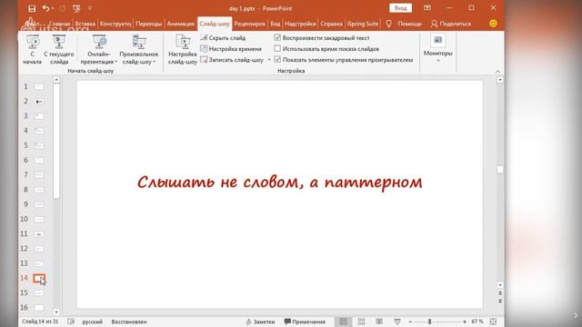
Task: Select slide 1 thumbnail
Action: point(39,87)
